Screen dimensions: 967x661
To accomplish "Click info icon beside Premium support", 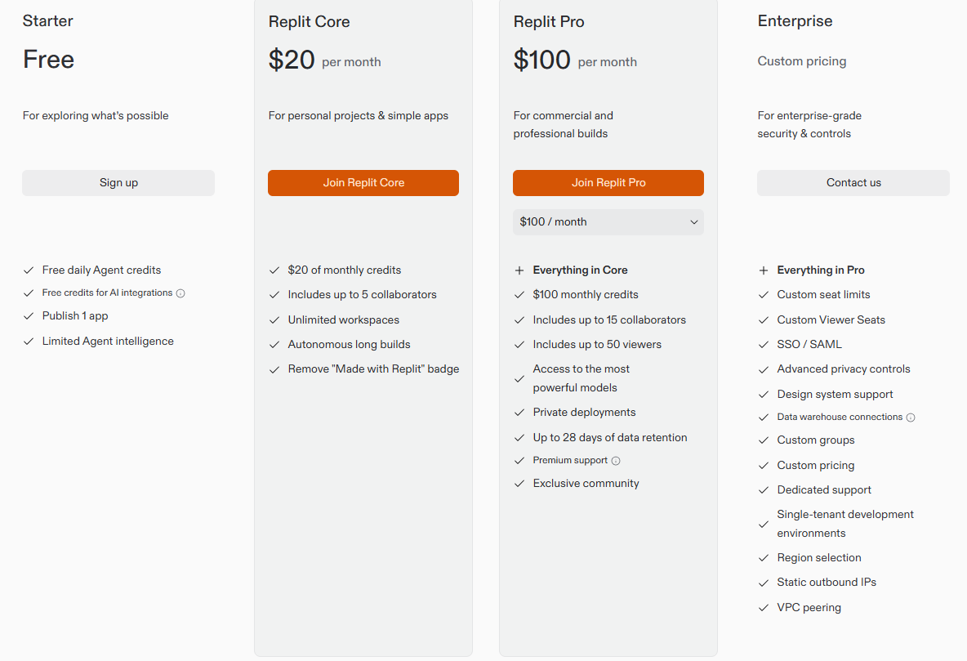I will click(616, 461).
